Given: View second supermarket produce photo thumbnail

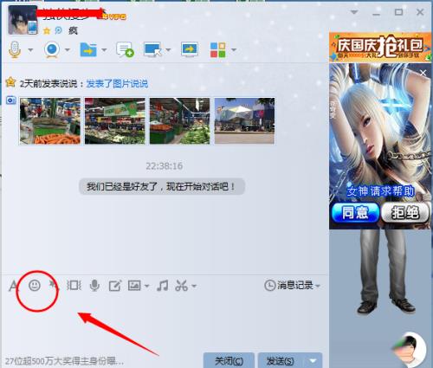Looking at the screenshot, I should (115, 121).
